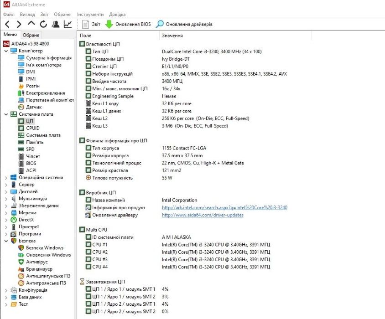The height and width of the screenshot is (319, 385).
Task: Refresh the page with the circular arrow icon
Action: coord(43,24)
